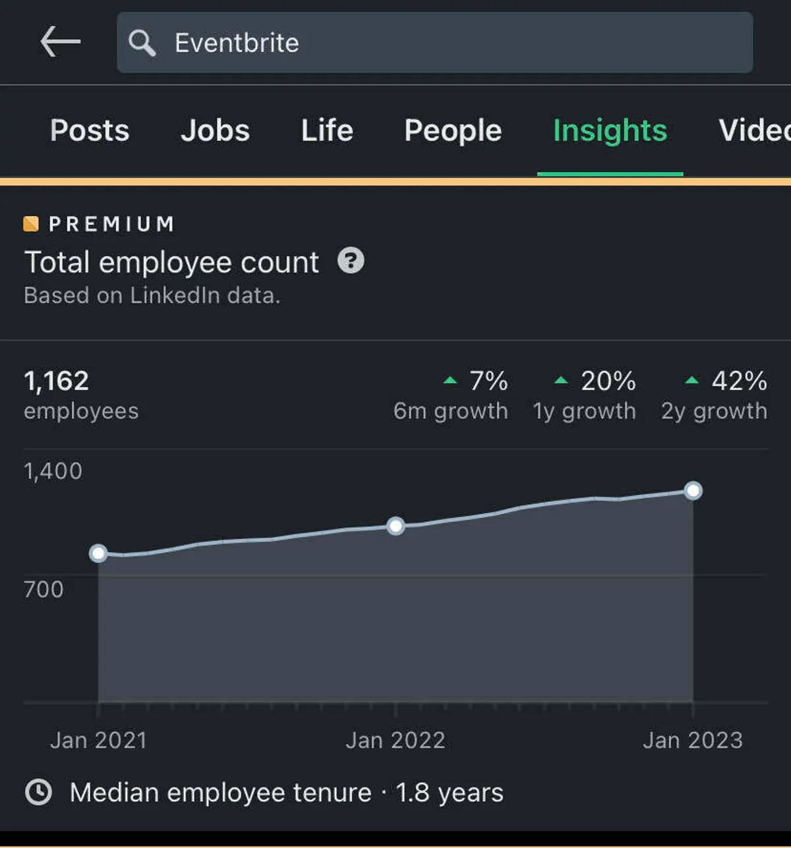Tap the green arrow beside 7%
The image size is (791, 848).
[x=450, y=380]
